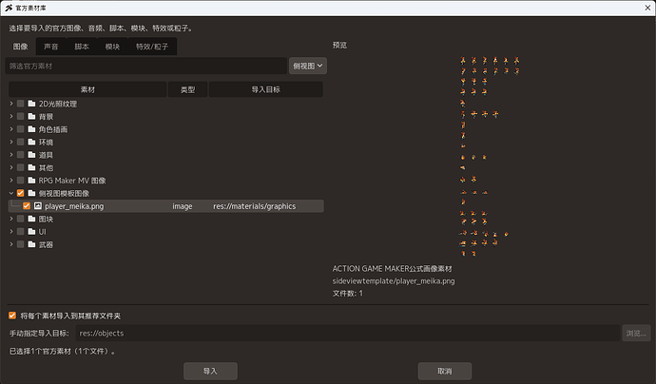Click the 武器 folder icon
656x384 pixels.
coord(31,244)
